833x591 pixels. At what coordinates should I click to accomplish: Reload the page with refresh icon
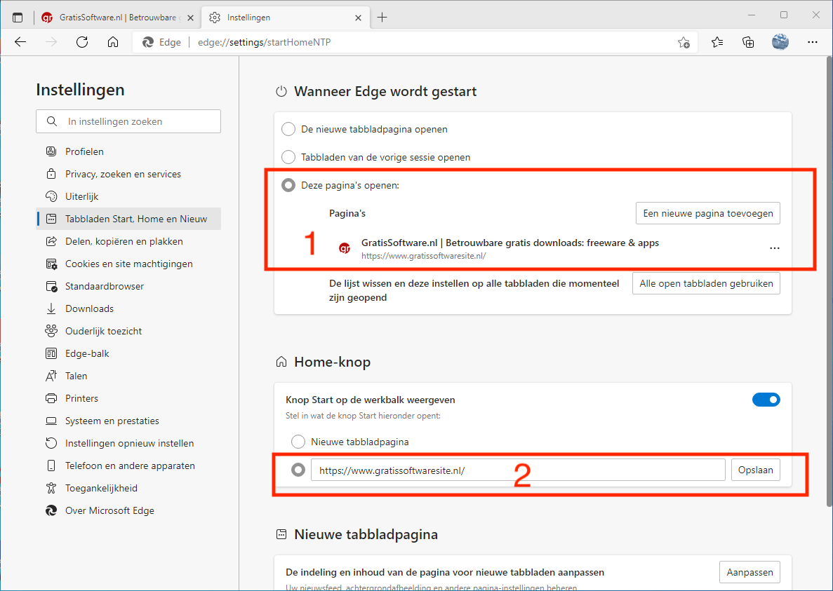tap(82, 42)
